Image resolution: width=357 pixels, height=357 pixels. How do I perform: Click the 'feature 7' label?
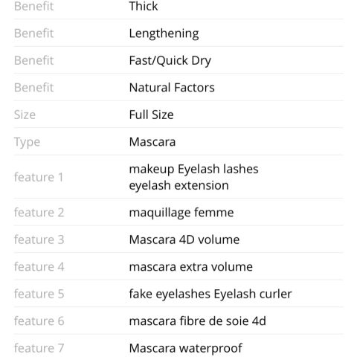[39, 348]
